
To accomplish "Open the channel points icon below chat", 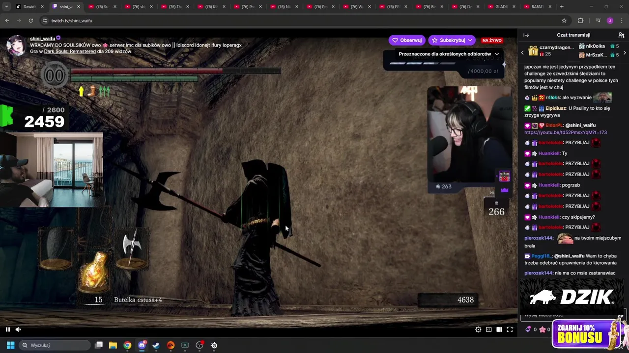I will coord(543,329).
